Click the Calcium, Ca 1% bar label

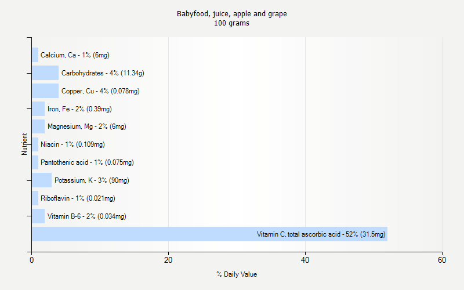point(75,55)
